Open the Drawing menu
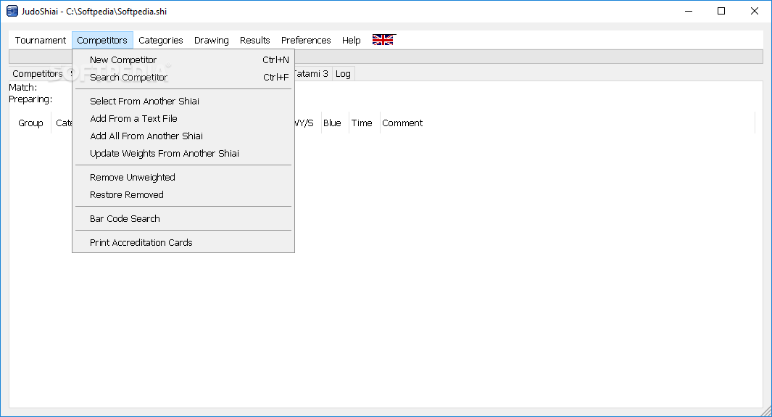The height and width of the screenshot is (417, 772). [211, 41]
